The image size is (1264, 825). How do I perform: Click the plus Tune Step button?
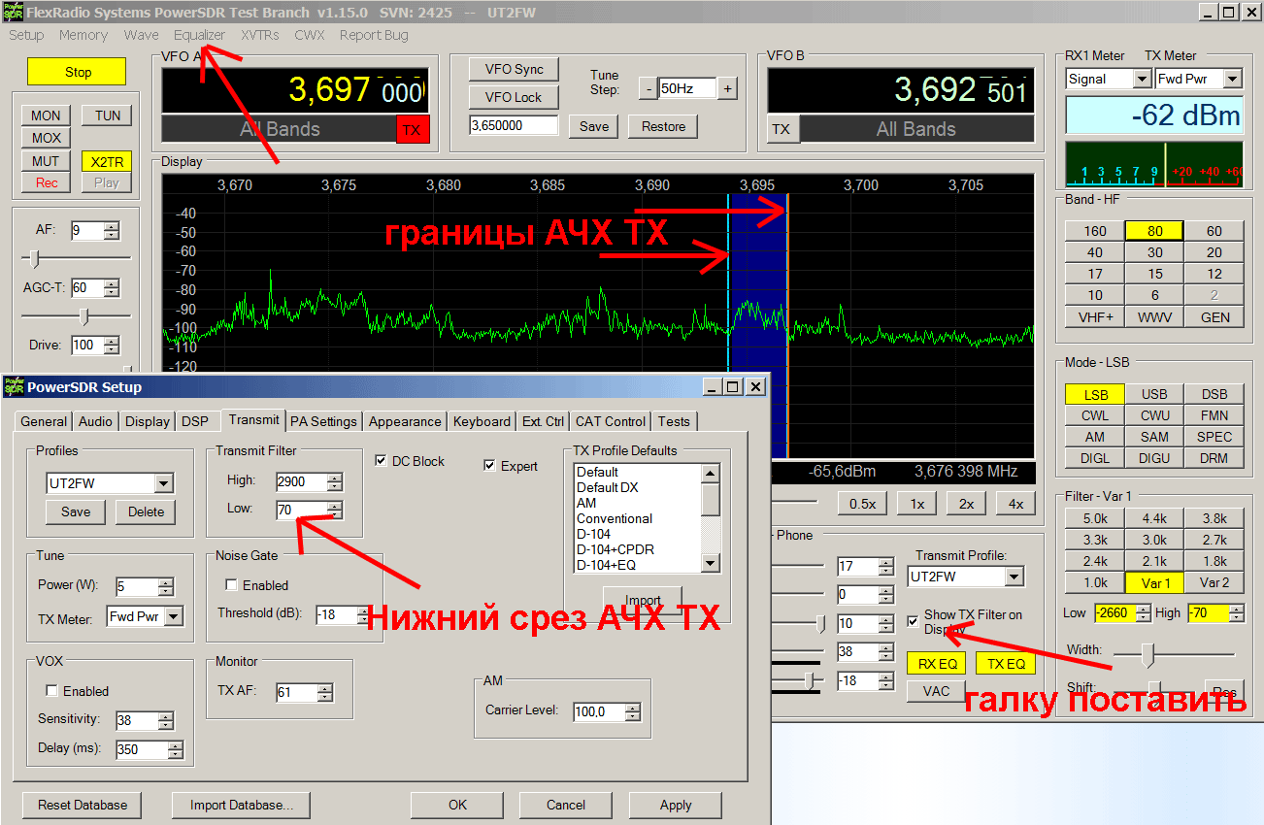pyautogui.click(x=727, y=88)
